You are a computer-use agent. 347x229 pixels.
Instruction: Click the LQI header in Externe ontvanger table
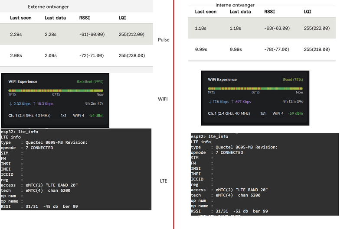tap(122, 18)
